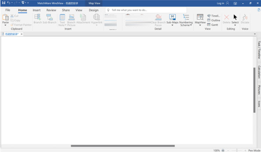Click the zoom slider in the status bar
This screenshot has width=261, height=152.
click(x=237, y=150)
